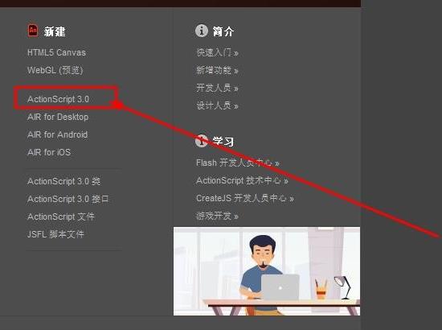Create a new HTML5 Canvas document
Screen dimensions: 442x330
click(56, 52)
